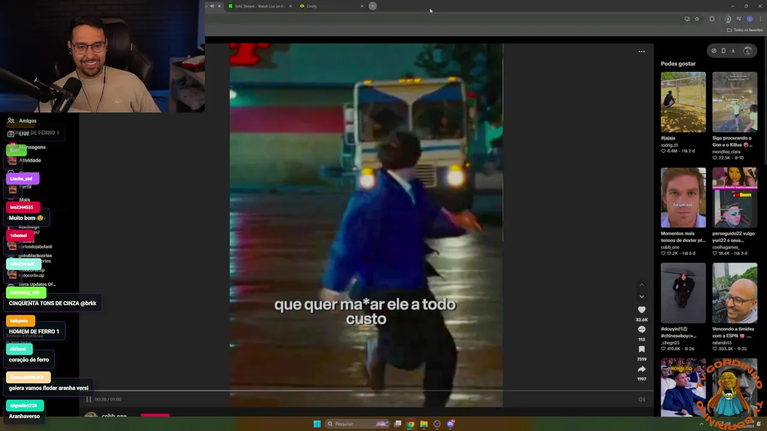Open Task View on the taskbar
Image resolution: width=767 pixels, height=431 pixels.
click(397, 424)
